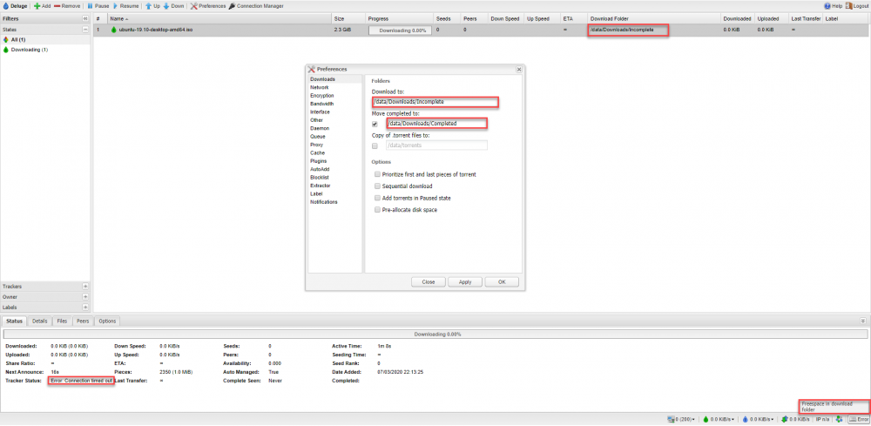Expand the Owner filter section
Viewport: 871px width, 426px height.
click(x=85, y=296)
